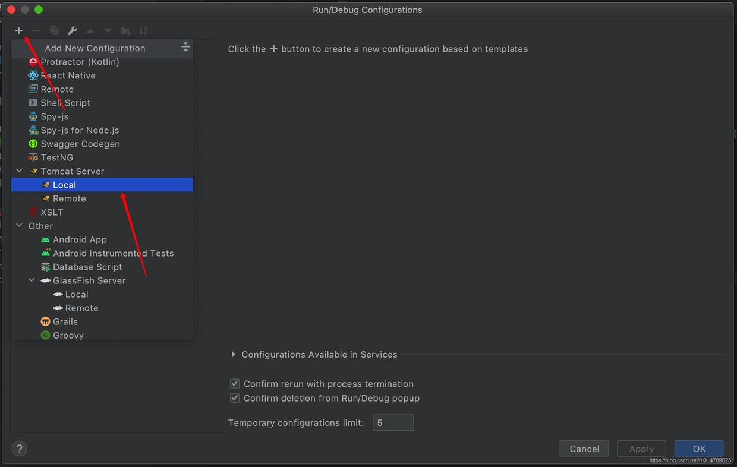Image resolution: width=737 pixels, height=467 pixels.
Task: Click the Copy Configuration toolbar icon
Action: pos(54,30)
